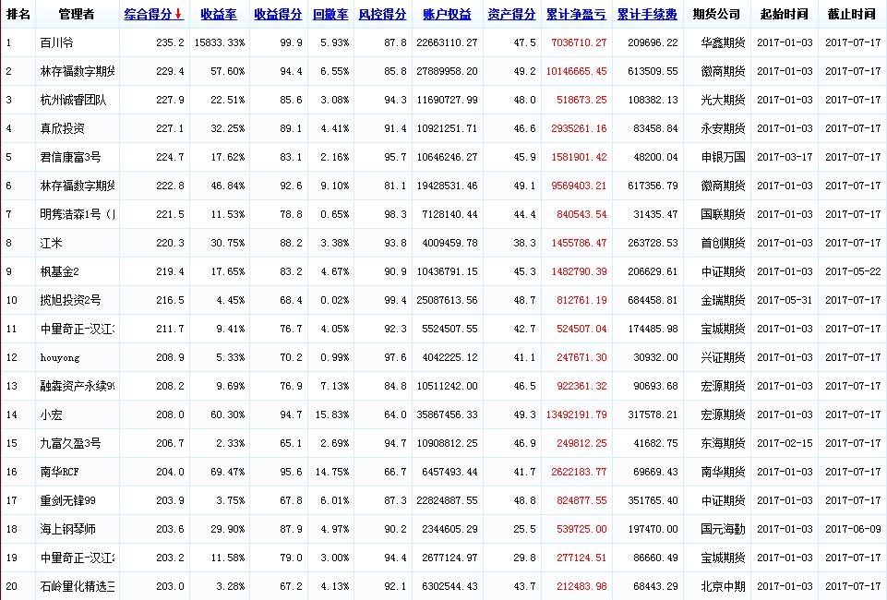The image size is (887, 600).
Task: Click the 资产得分 header link
Action: click(x=511, y=14)
